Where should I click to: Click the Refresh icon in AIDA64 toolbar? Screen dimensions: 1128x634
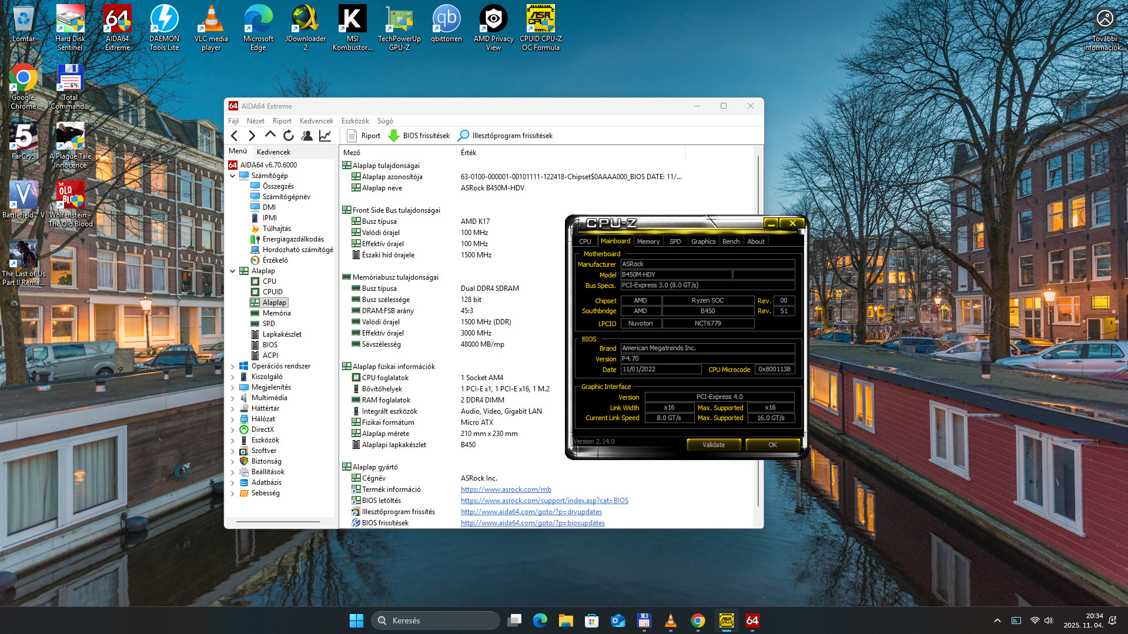(x=288, y=136)
